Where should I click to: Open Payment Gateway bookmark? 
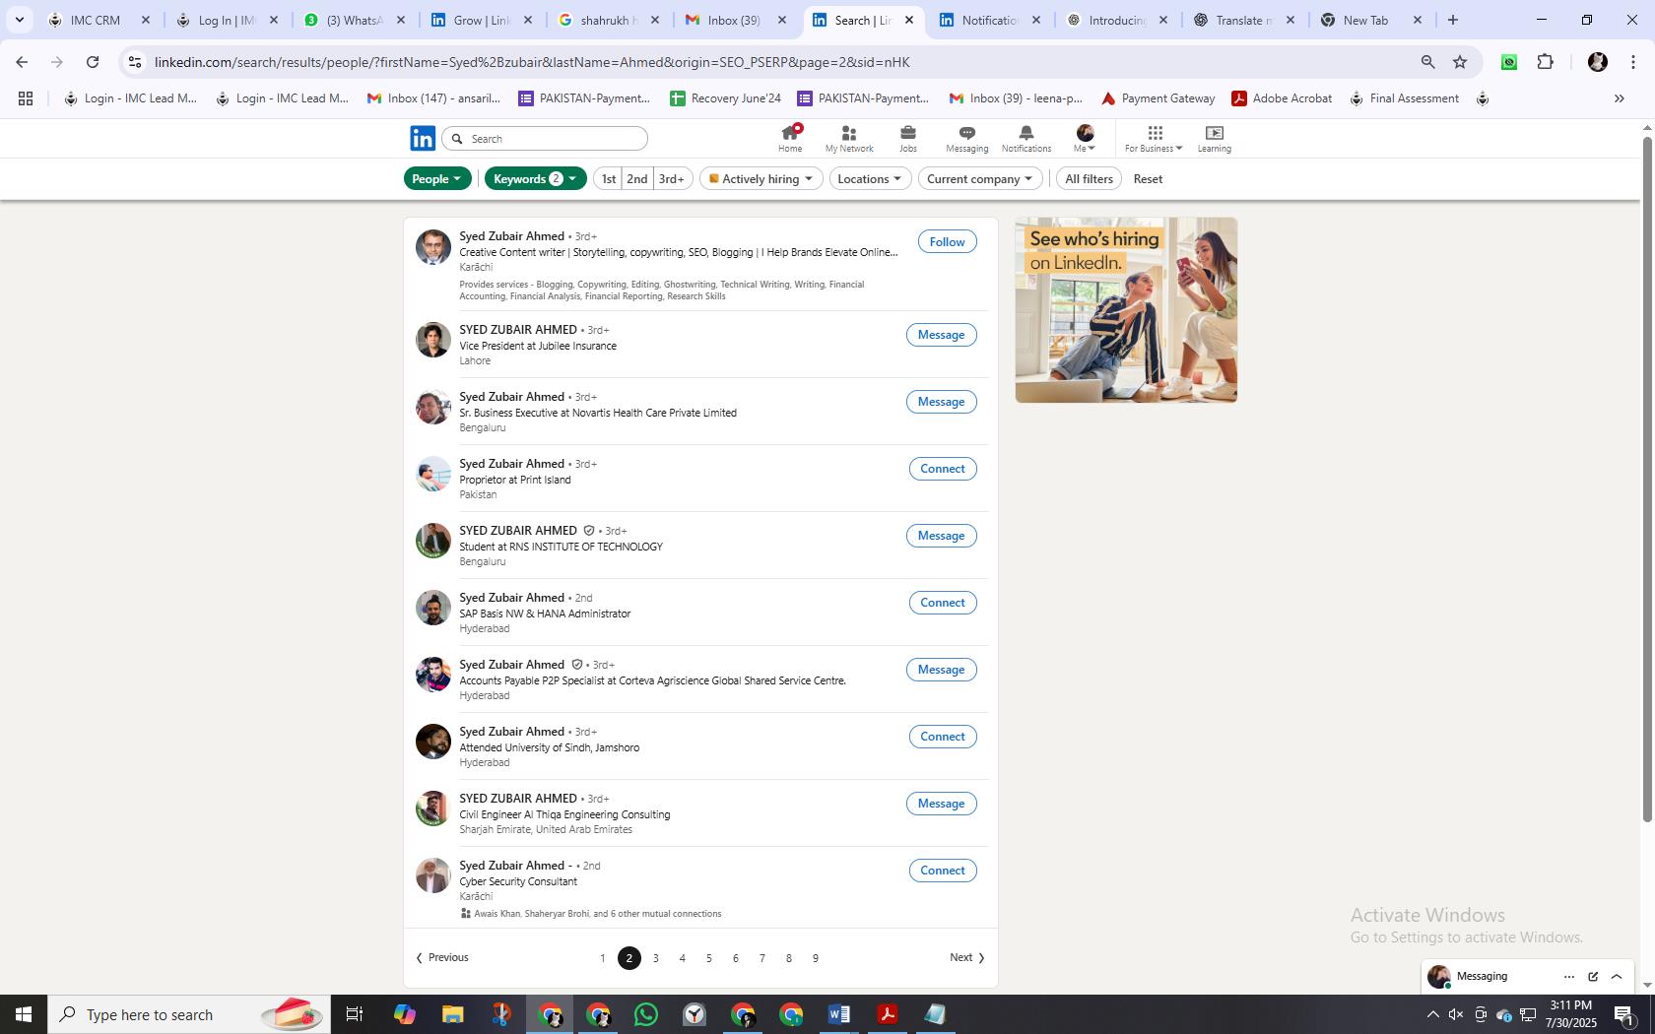(1158, 98)
